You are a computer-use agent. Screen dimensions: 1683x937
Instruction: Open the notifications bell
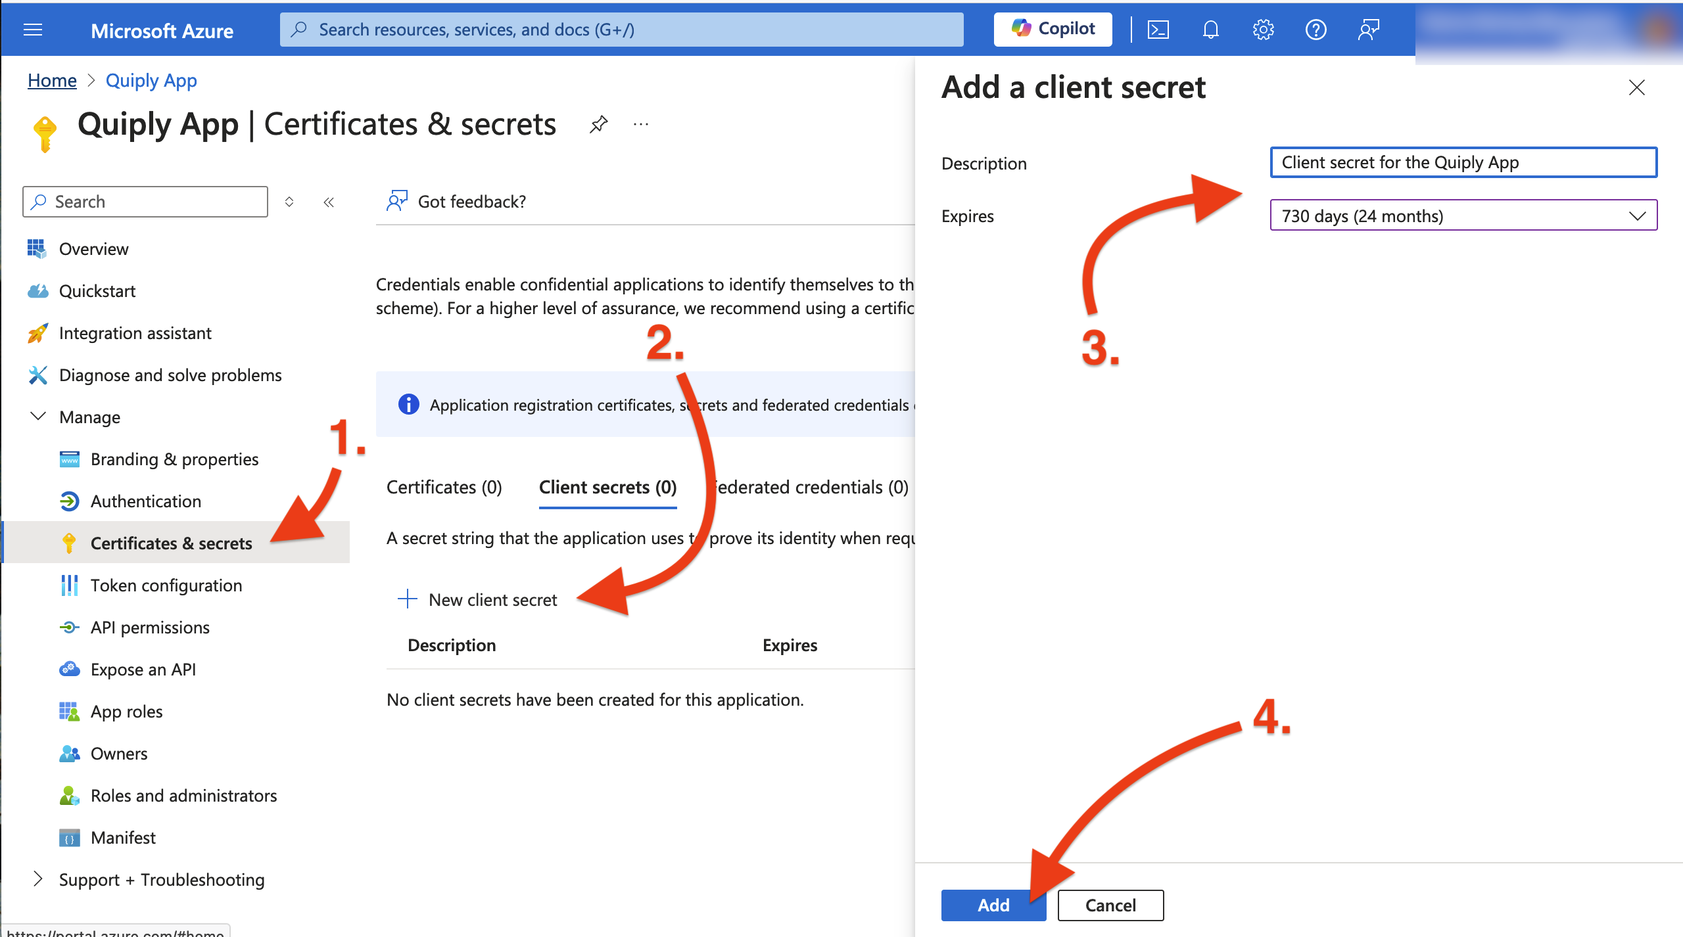click(x=1210, y=30)
